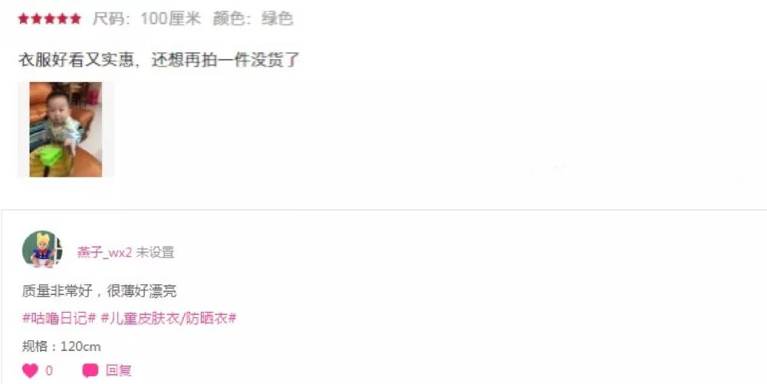Open the 燕子_wx2 username link
Image resolution: width=767 pixels, height=384 pixels.
104,253
